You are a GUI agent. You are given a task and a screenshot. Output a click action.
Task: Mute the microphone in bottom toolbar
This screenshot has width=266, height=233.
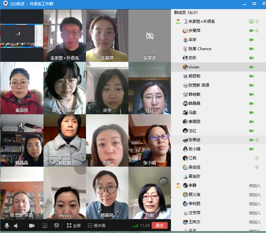pyautogui.click(x=7, y=225)
